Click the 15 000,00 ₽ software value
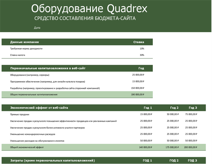Screen dimensions: 212x164 tap(138, 81)
